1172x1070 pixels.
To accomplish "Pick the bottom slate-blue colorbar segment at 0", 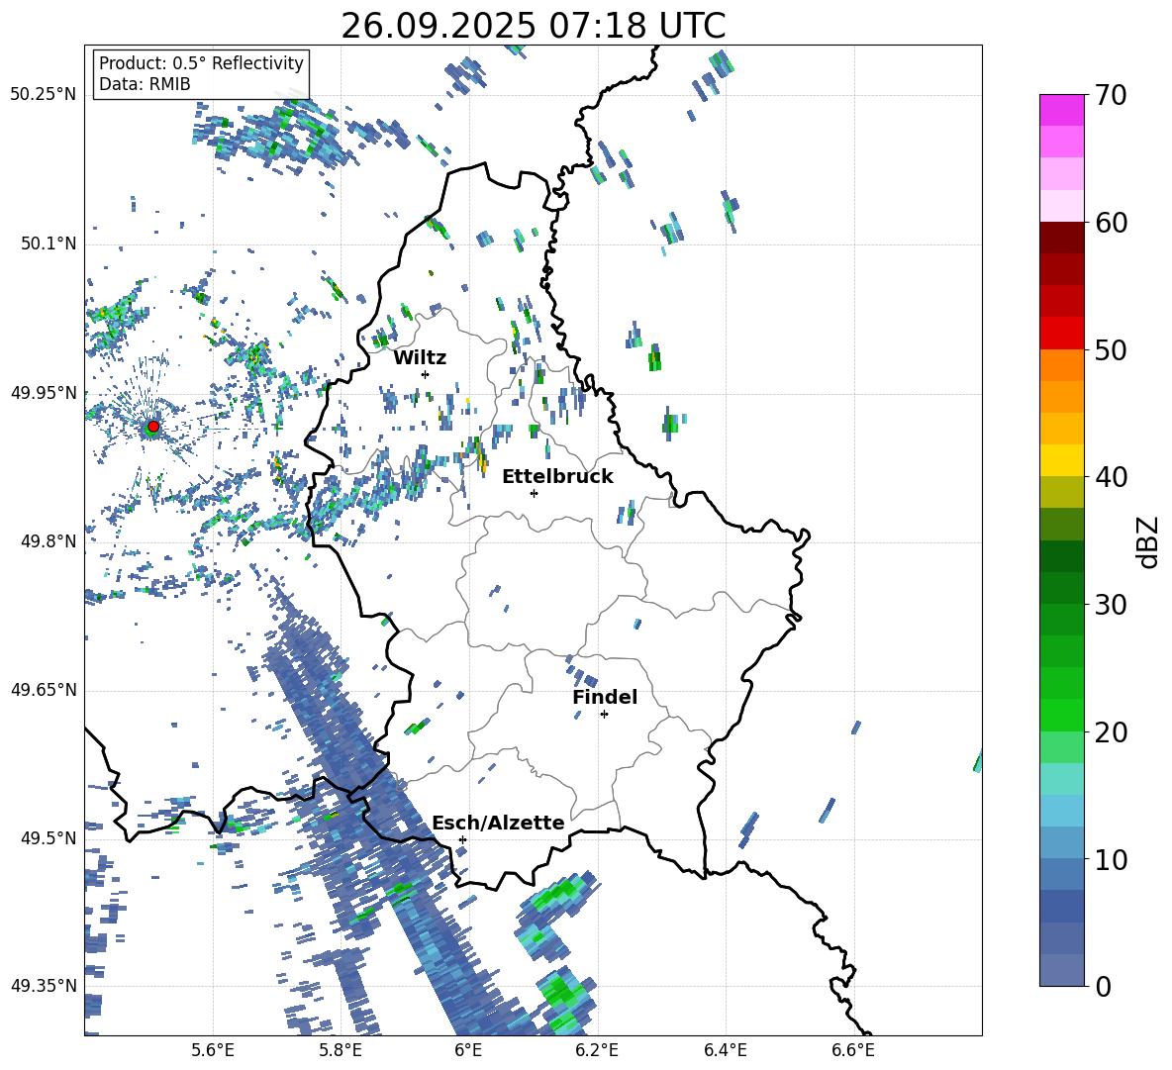I will [1061, 971].
